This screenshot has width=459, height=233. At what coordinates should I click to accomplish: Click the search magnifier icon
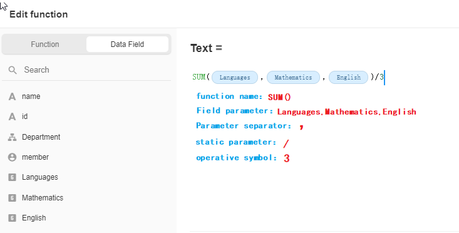(13, 70)
